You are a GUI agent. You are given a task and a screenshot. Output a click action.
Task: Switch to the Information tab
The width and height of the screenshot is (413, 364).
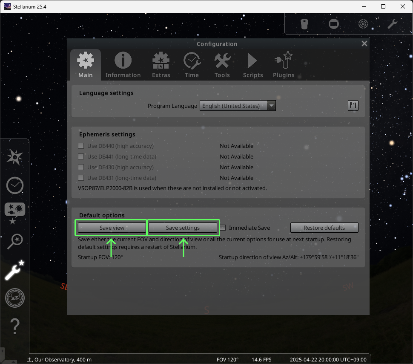point(123,65)
